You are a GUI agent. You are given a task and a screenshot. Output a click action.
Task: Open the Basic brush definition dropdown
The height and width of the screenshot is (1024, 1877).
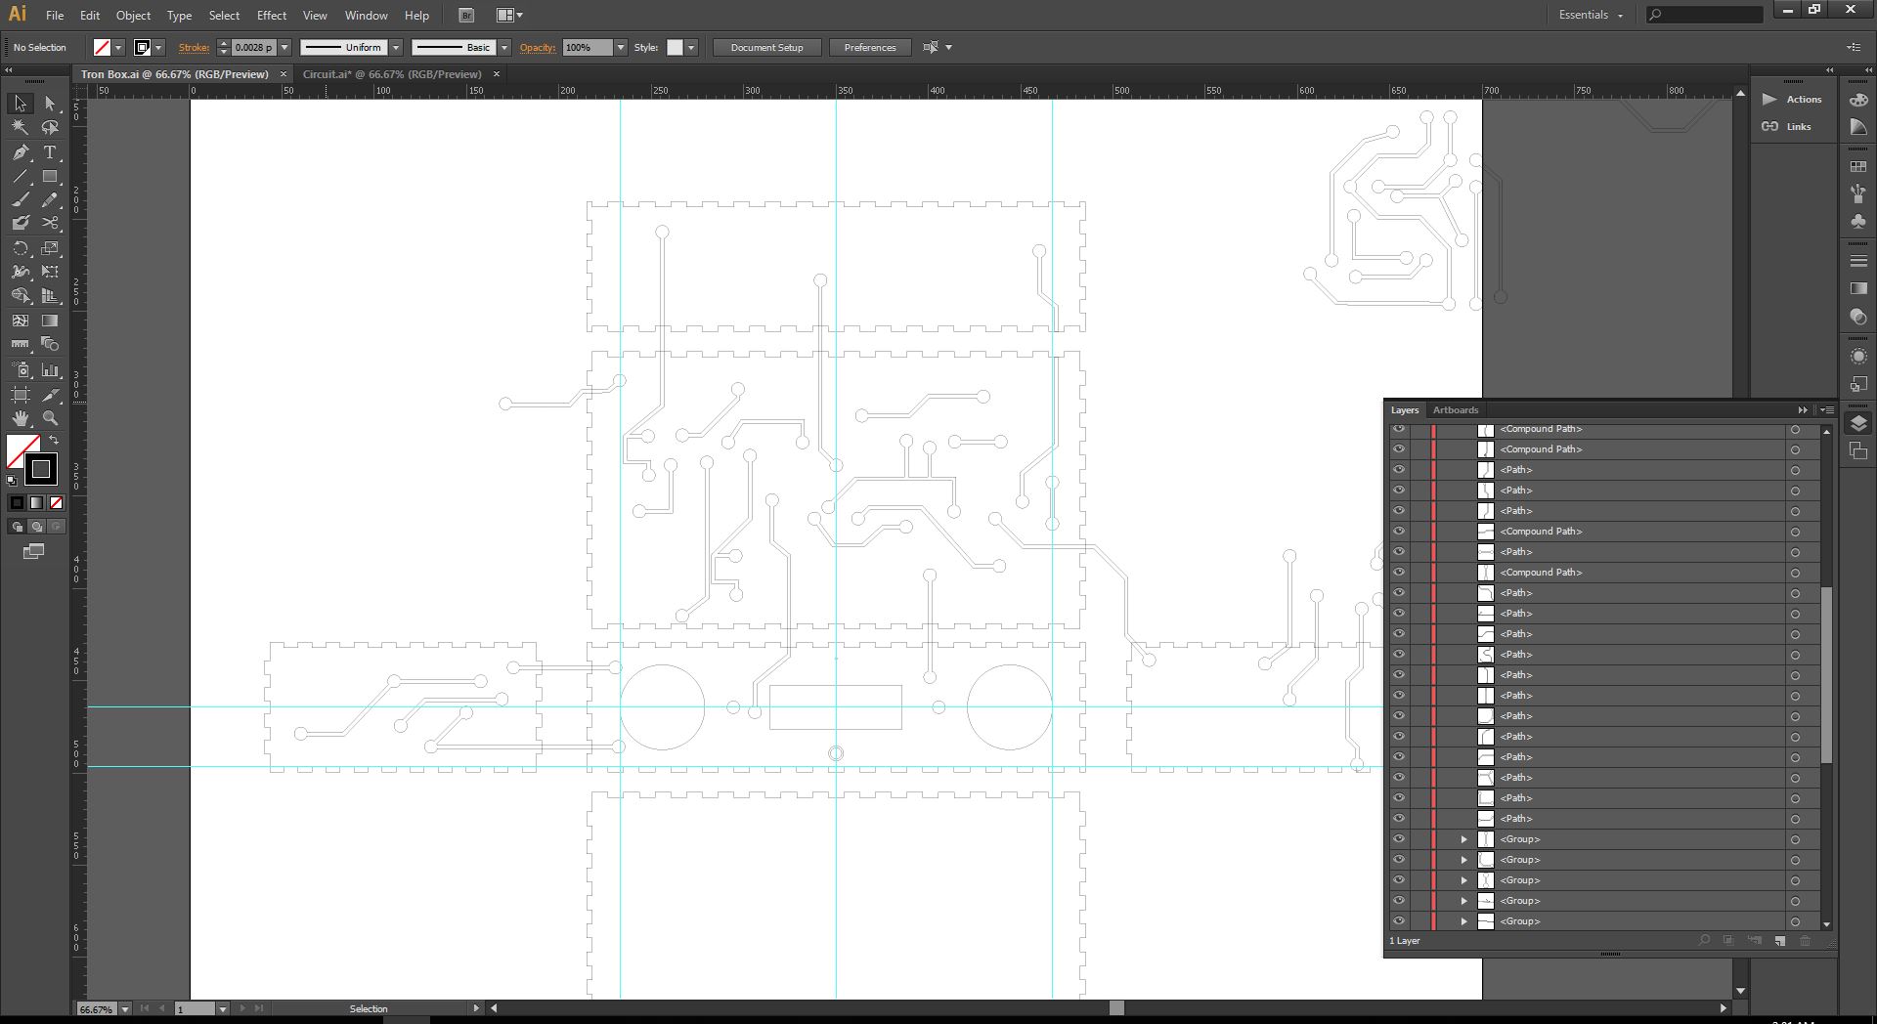(x=504, y=47)
